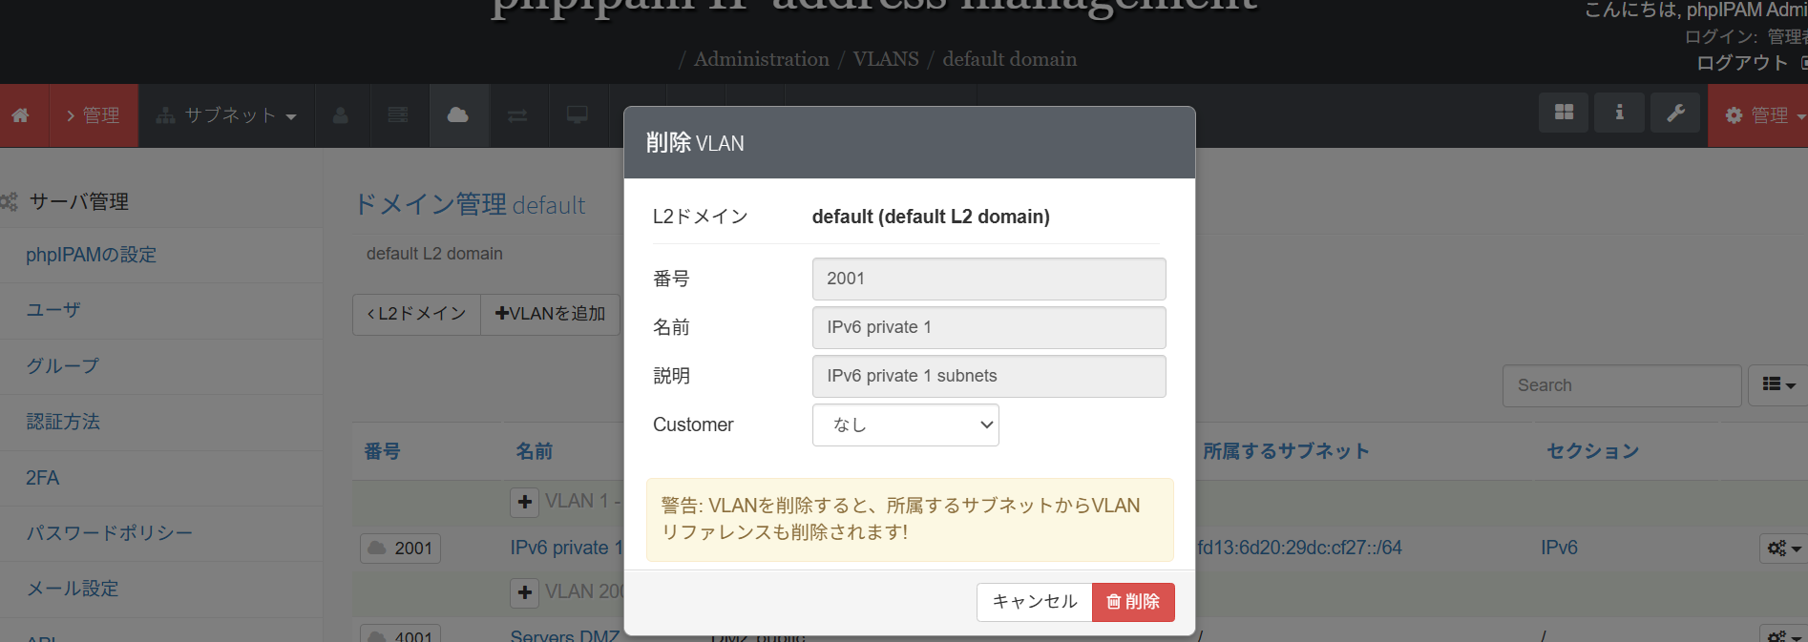Open the サブネット dropdown menu
1808x642 pixels.
pyautogui.click(x=227, y=115)
